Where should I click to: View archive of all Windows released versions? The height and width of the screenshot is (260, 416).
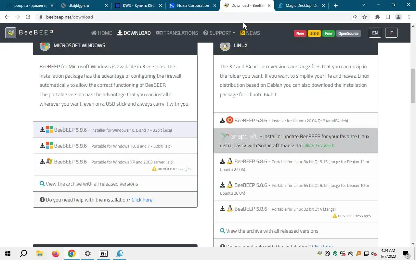pyautogui.click(x=92, y=184)
